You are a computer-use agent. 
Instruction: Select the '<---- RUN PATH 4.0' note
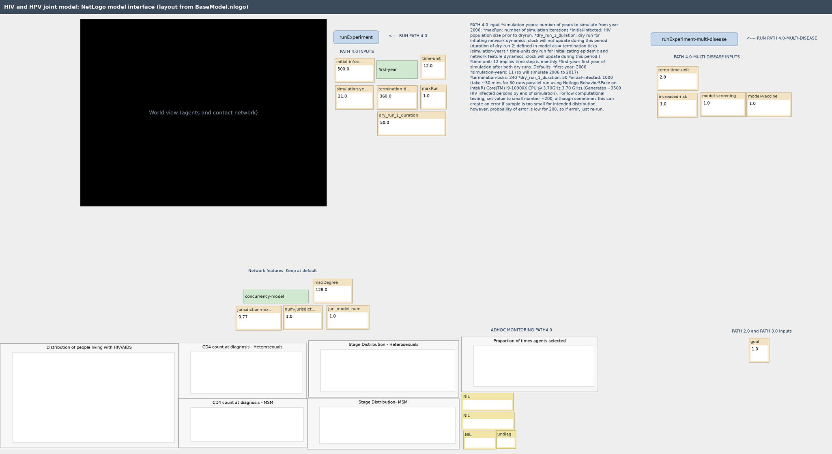(408, 36)
